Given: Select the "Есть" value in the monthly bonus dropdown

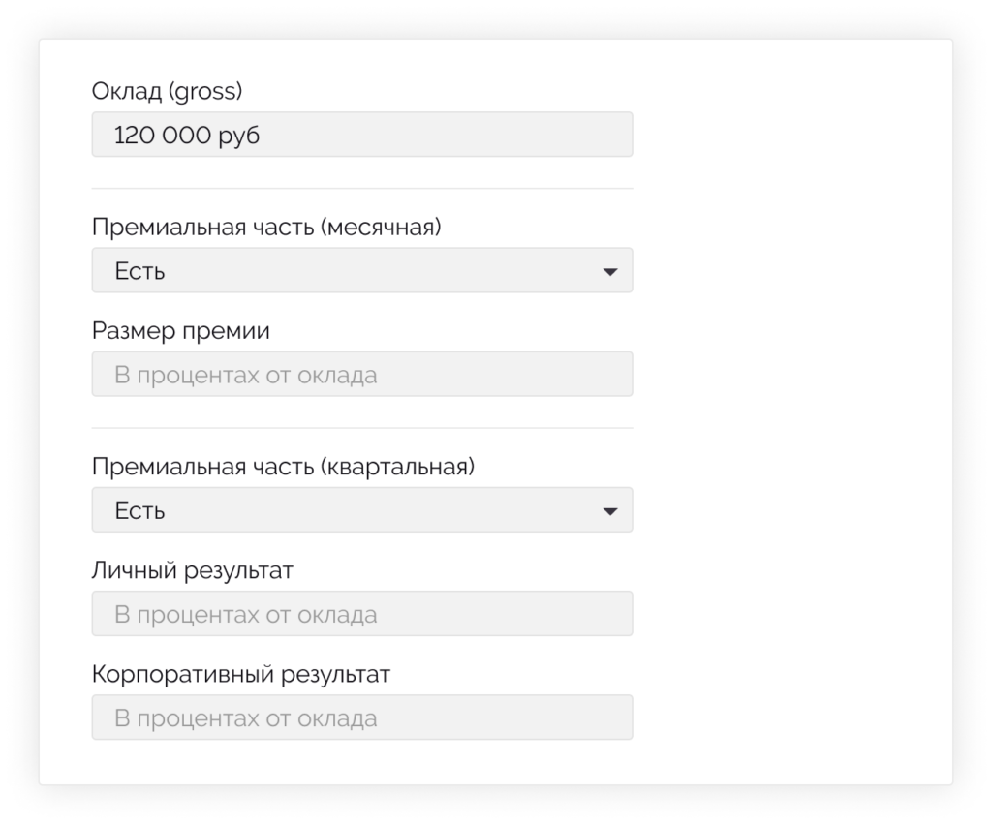Looking at the screenshot, I should point(139,272).
